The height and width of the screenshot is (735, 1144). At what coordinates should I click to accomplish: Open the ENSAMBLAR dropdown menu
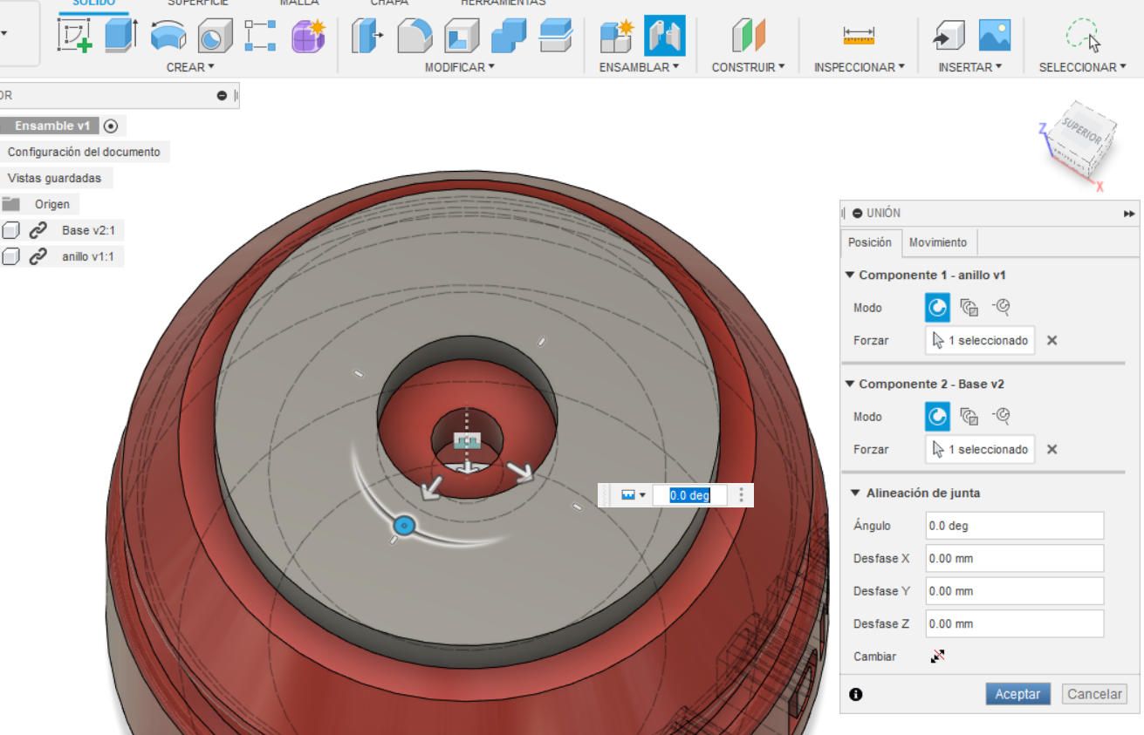click(x=640, y=67)
